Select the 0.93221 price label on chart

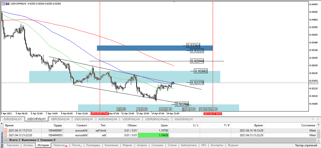pyautogui.click(x=197, y=51)
